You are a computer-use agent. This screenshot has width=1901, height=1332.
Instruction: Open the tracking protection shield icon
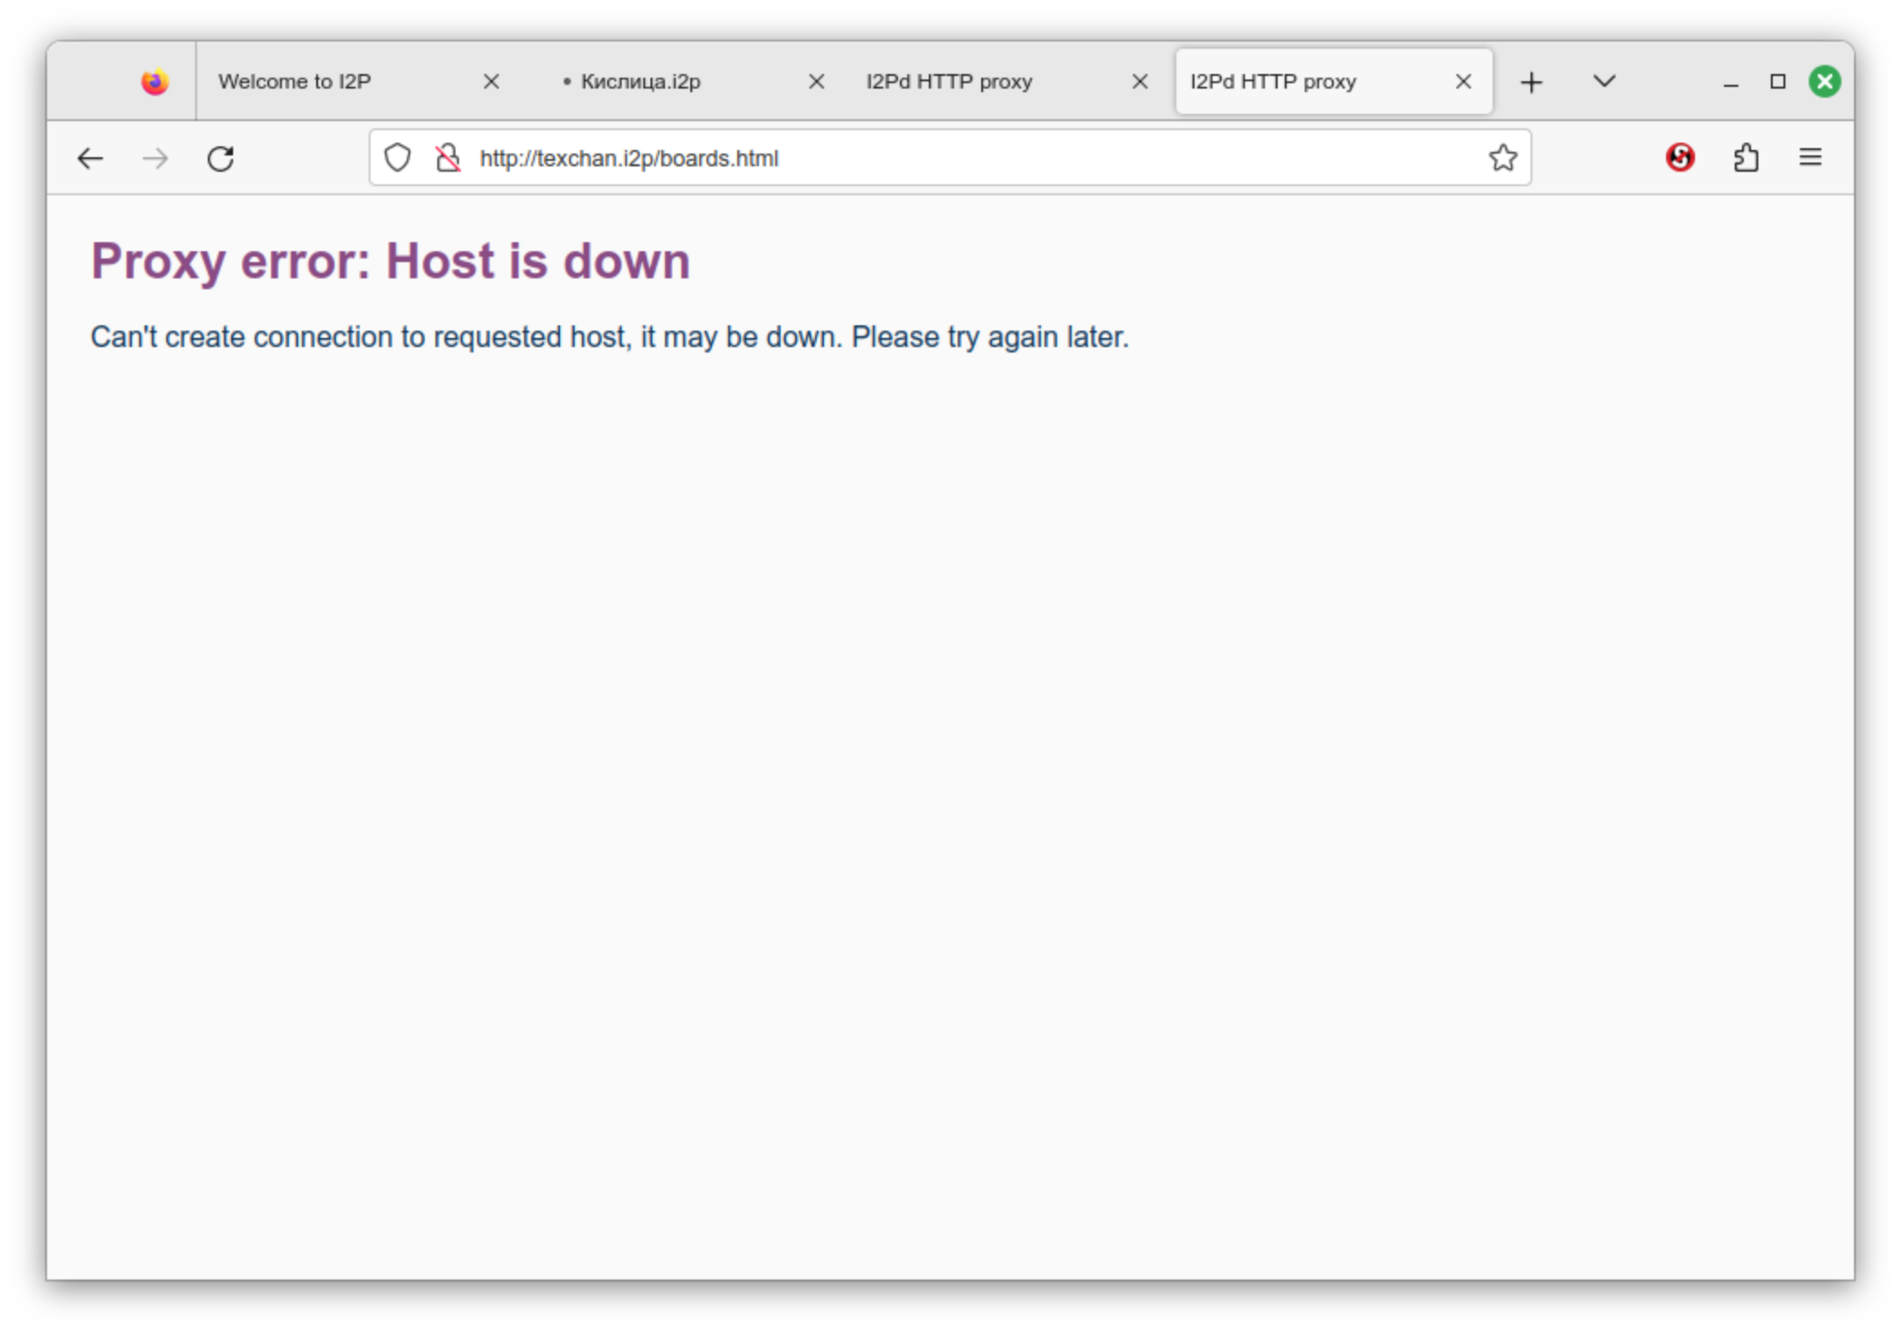click(398, 158)
